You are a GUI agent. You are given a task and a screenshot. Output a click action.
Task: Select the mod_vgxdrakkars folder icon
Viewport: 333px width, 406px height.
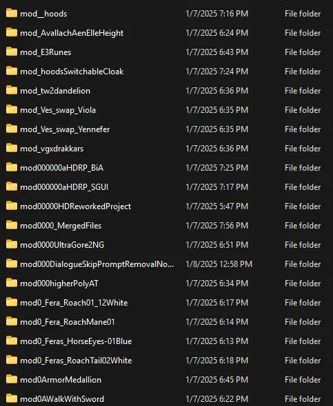[x=12, y=148]
